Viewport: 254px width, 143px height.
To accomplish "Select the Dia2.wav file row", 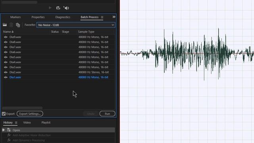I will point(58,72).
